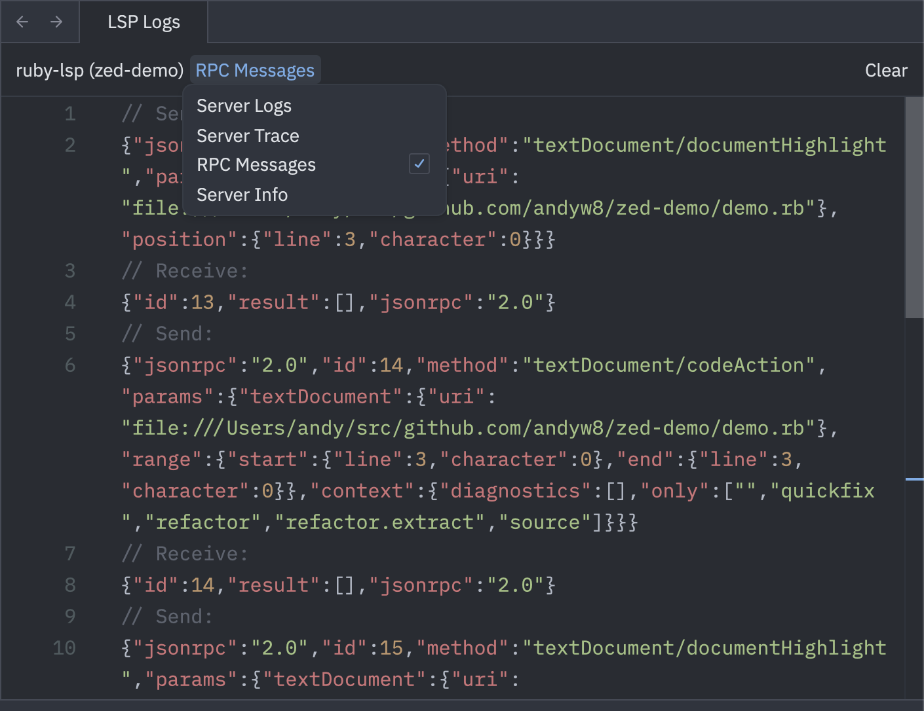
Task: Click the back navigation arrow
Action: pos(22,22)
